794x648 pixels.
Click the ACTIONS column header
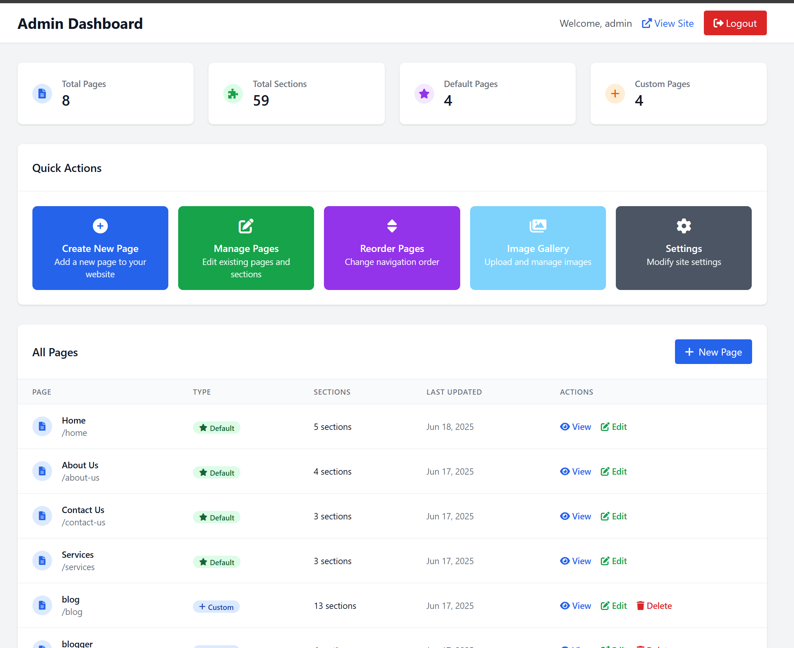pyautogui.click(x=576, y=392)
